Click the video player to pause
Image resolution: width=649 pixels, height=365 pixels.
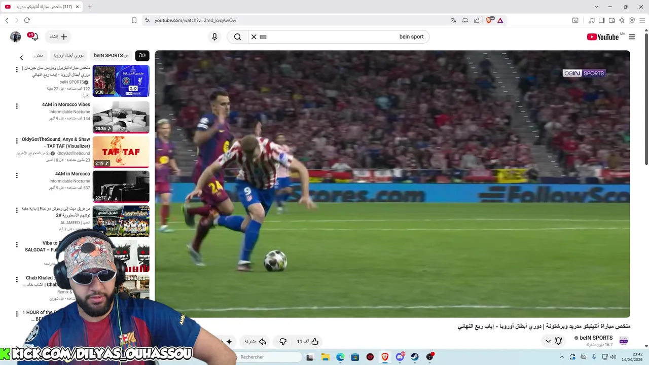(392, 184)
